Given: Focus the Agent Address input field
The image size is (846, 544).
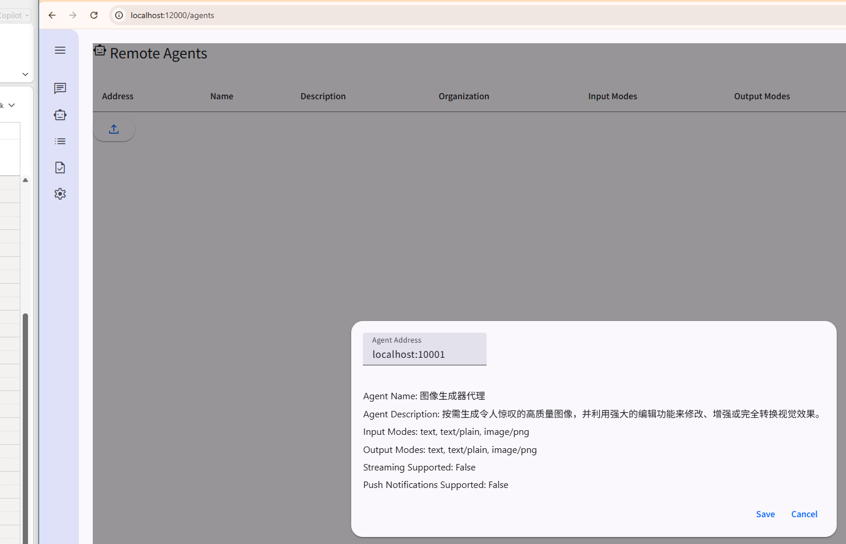Looking at the screenshot, I should pos(425,349).
